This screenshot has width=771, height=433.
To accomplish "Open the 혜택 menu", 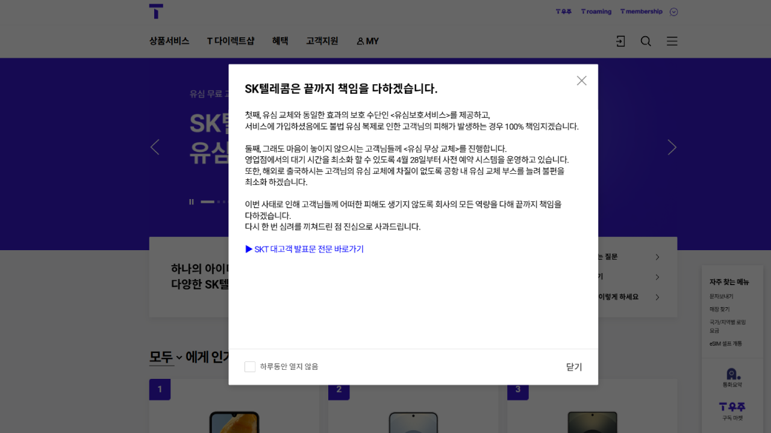I will [280, 41].
